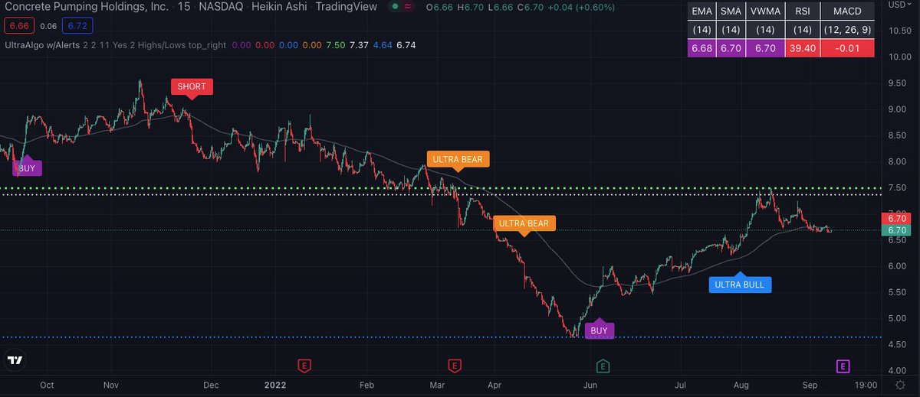
Task: Select the ULTRA BEAR label above March
Action: 457,160
